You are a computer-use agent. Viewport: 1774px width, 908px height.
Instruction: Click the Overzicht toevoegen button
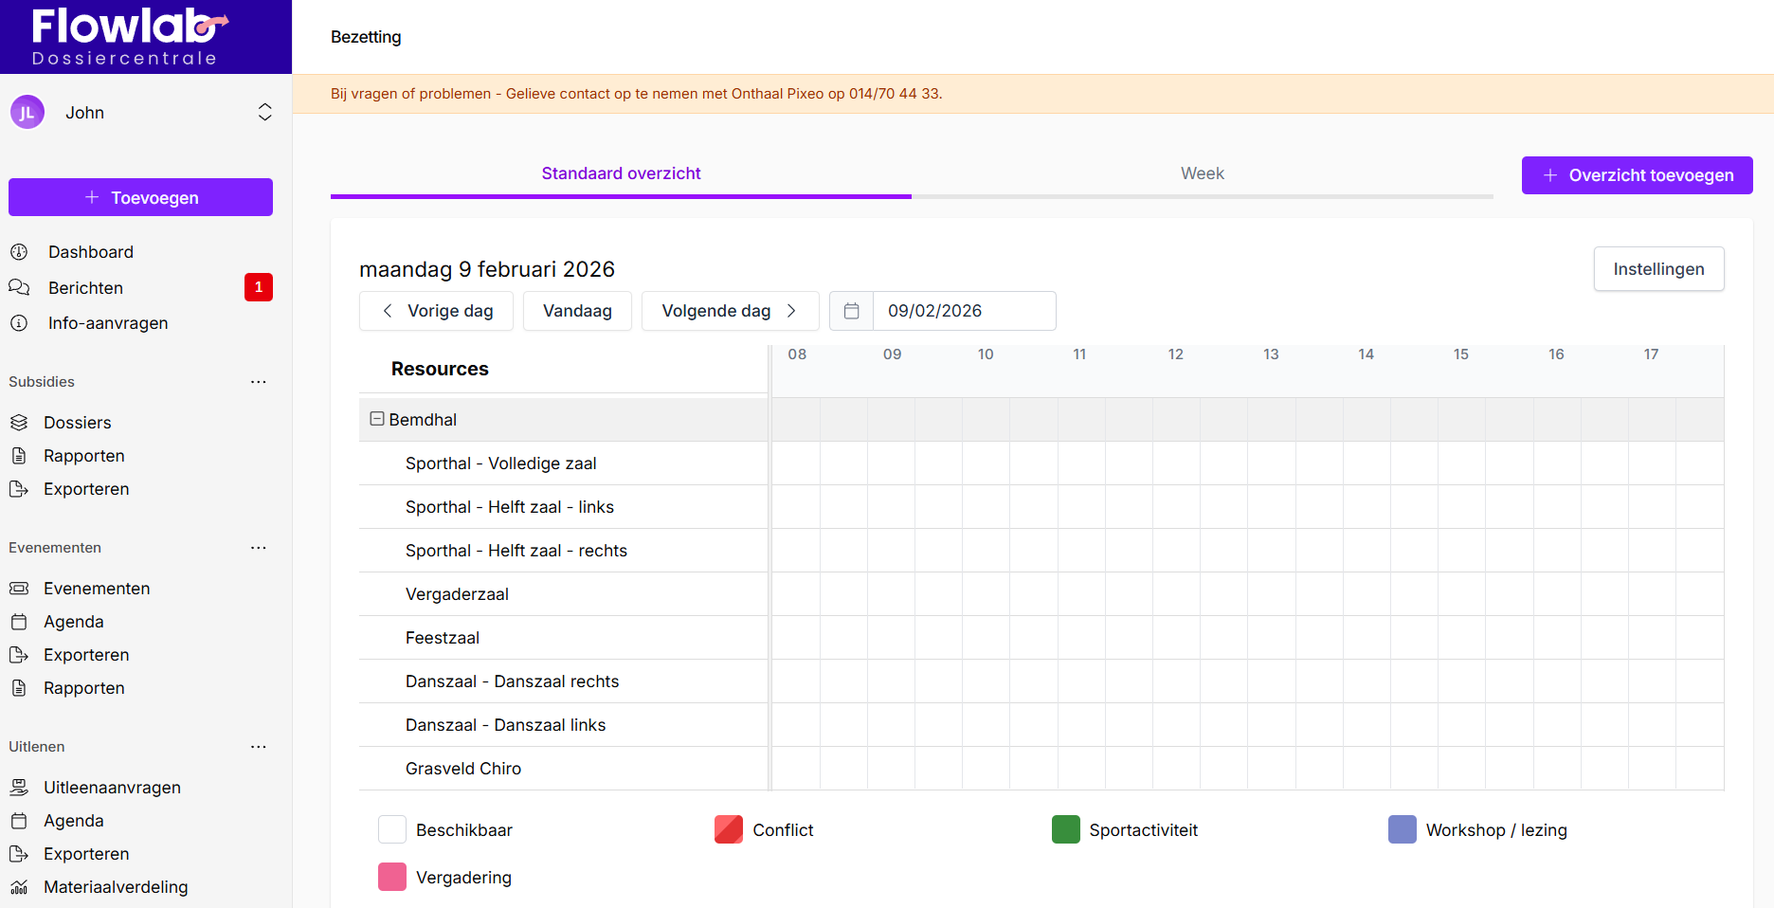coord(1637,175)
